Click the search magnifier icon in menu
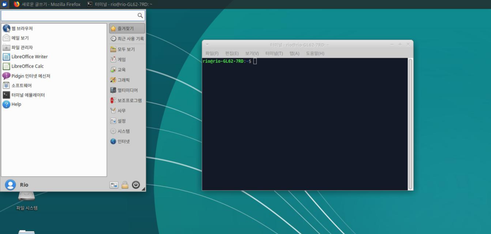The height and width of the screenshot is (234, 491). [x=140, y=15]
